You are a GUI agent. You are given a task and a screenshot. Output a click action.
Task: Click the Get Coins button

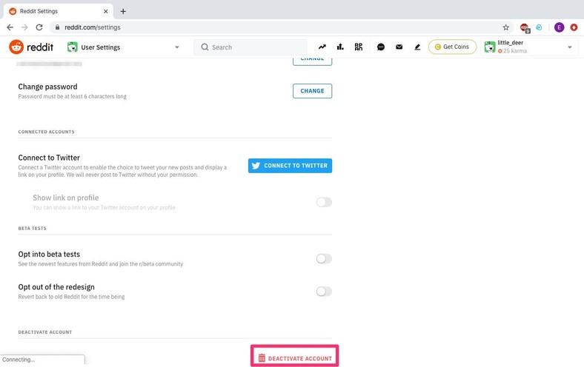point(452,47)
